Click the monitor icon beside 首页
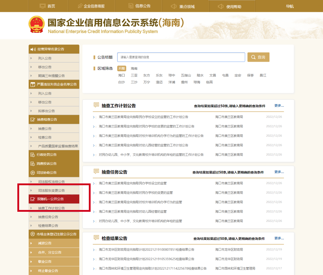The height and width of the screenshot is (275, 323). [x=42, y=6]
